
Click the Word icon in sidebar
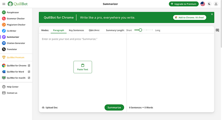click(x=4, y=72)
